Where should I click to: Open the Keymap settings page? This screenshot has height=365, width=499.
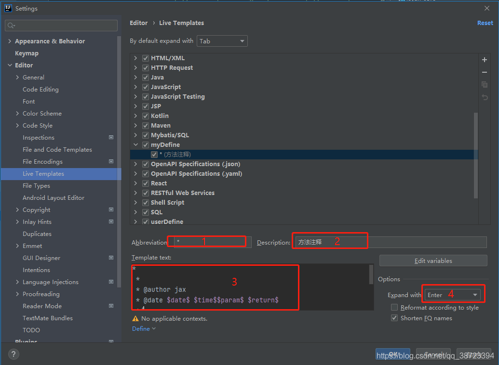pos(27,53)
